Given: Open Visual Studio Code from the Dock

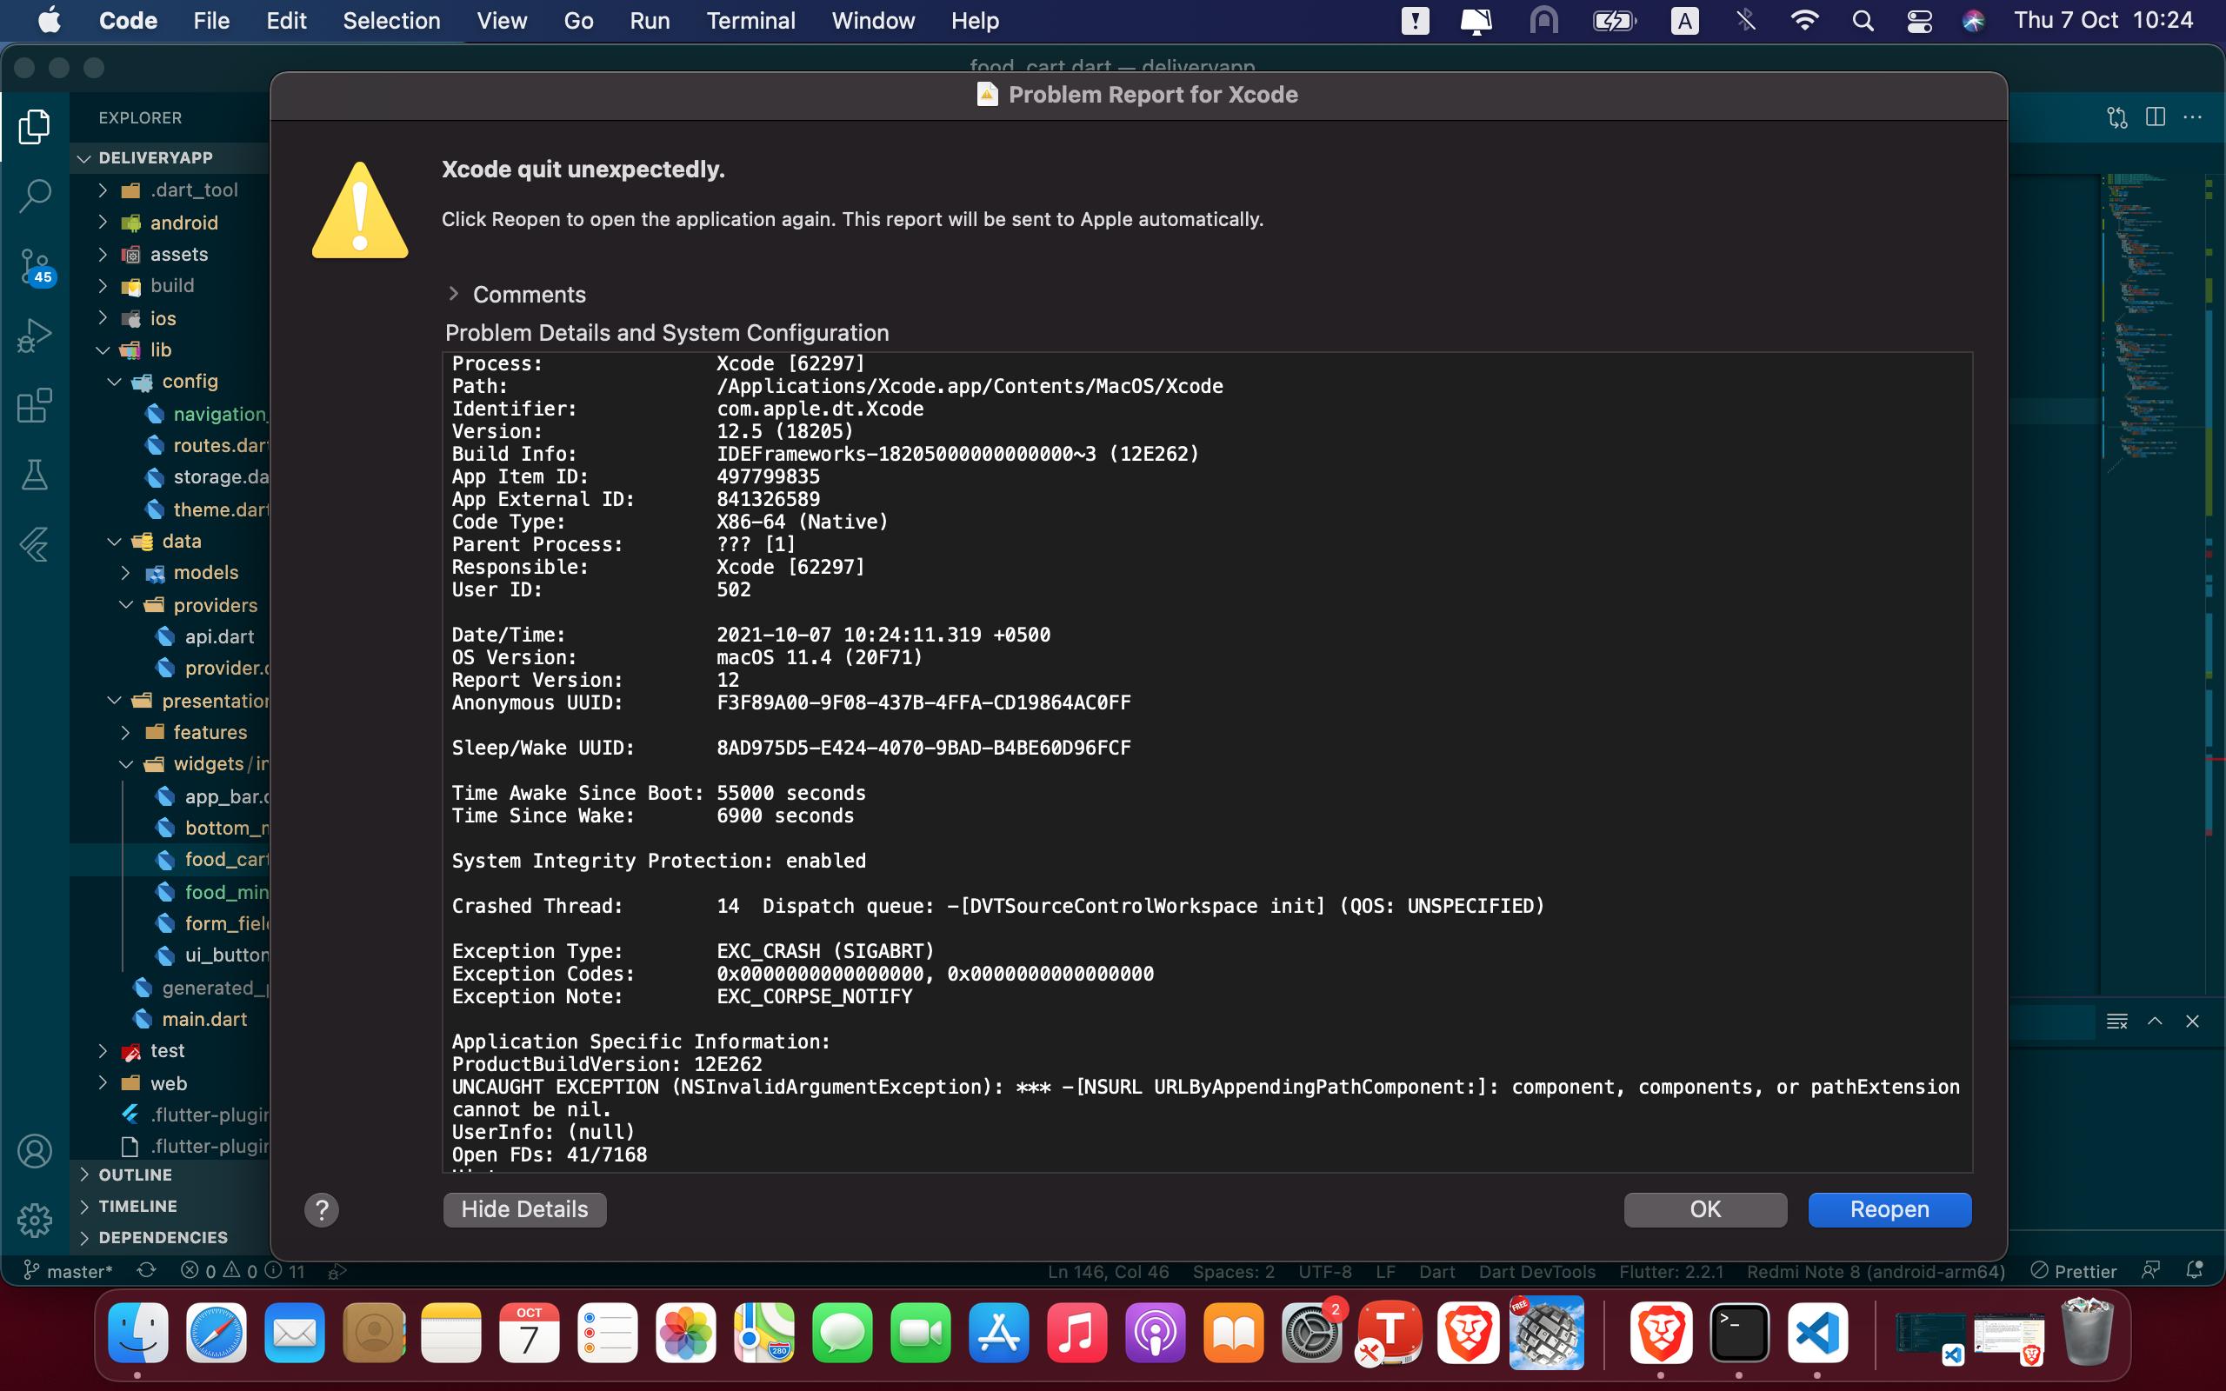Looking at the screenshot, I should tap(1817, 1333).
